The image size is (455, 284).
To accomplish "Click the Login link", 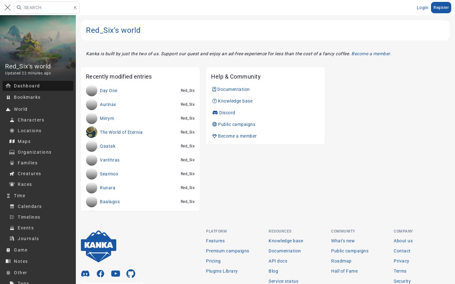I will tap(422, 8).
